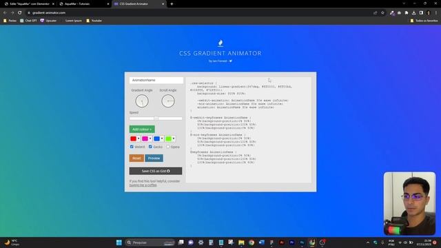
Task: Toggle the Gecko checkbox
Action: coord(150,147)
